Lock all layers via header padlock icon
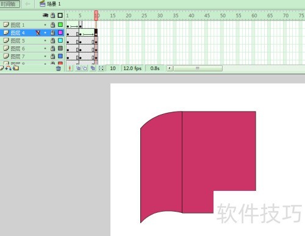Image resolution: width=305 pixels, height=236 pixels. click(x=53, y=15)
